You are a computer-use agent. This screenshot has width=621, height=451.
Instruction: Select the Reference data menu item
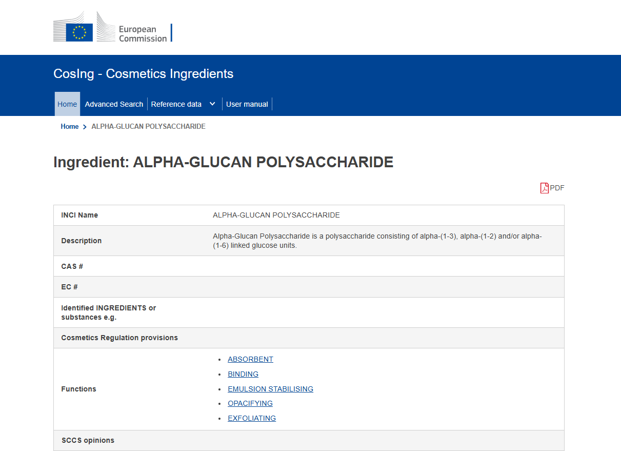click(x=176, y=104)
